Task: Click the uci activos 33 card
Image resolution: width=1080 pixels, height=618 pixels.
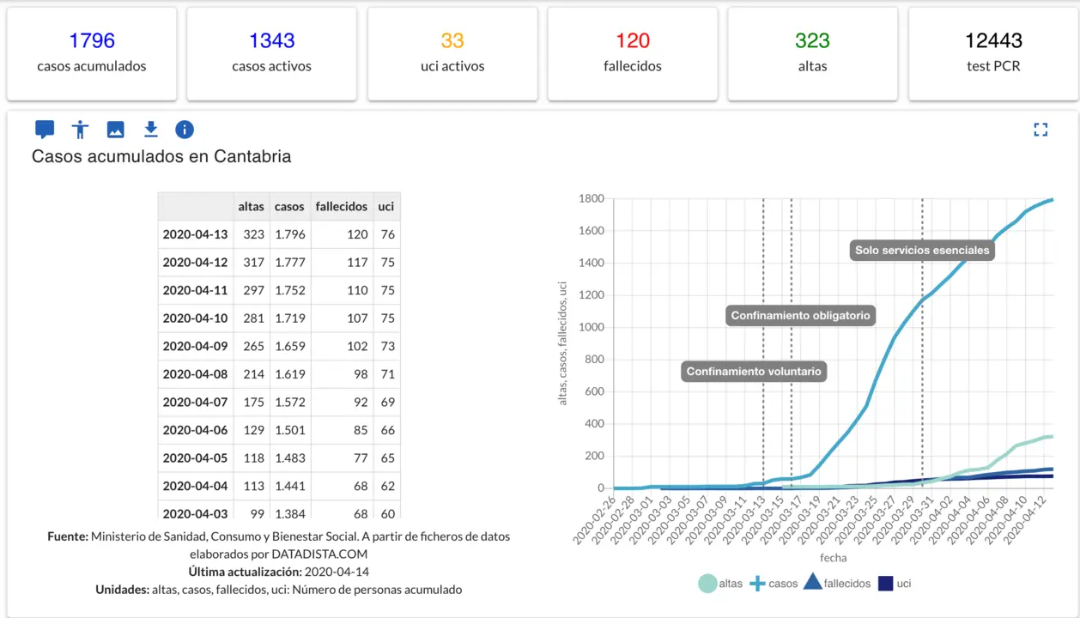Action: (452, 53)
